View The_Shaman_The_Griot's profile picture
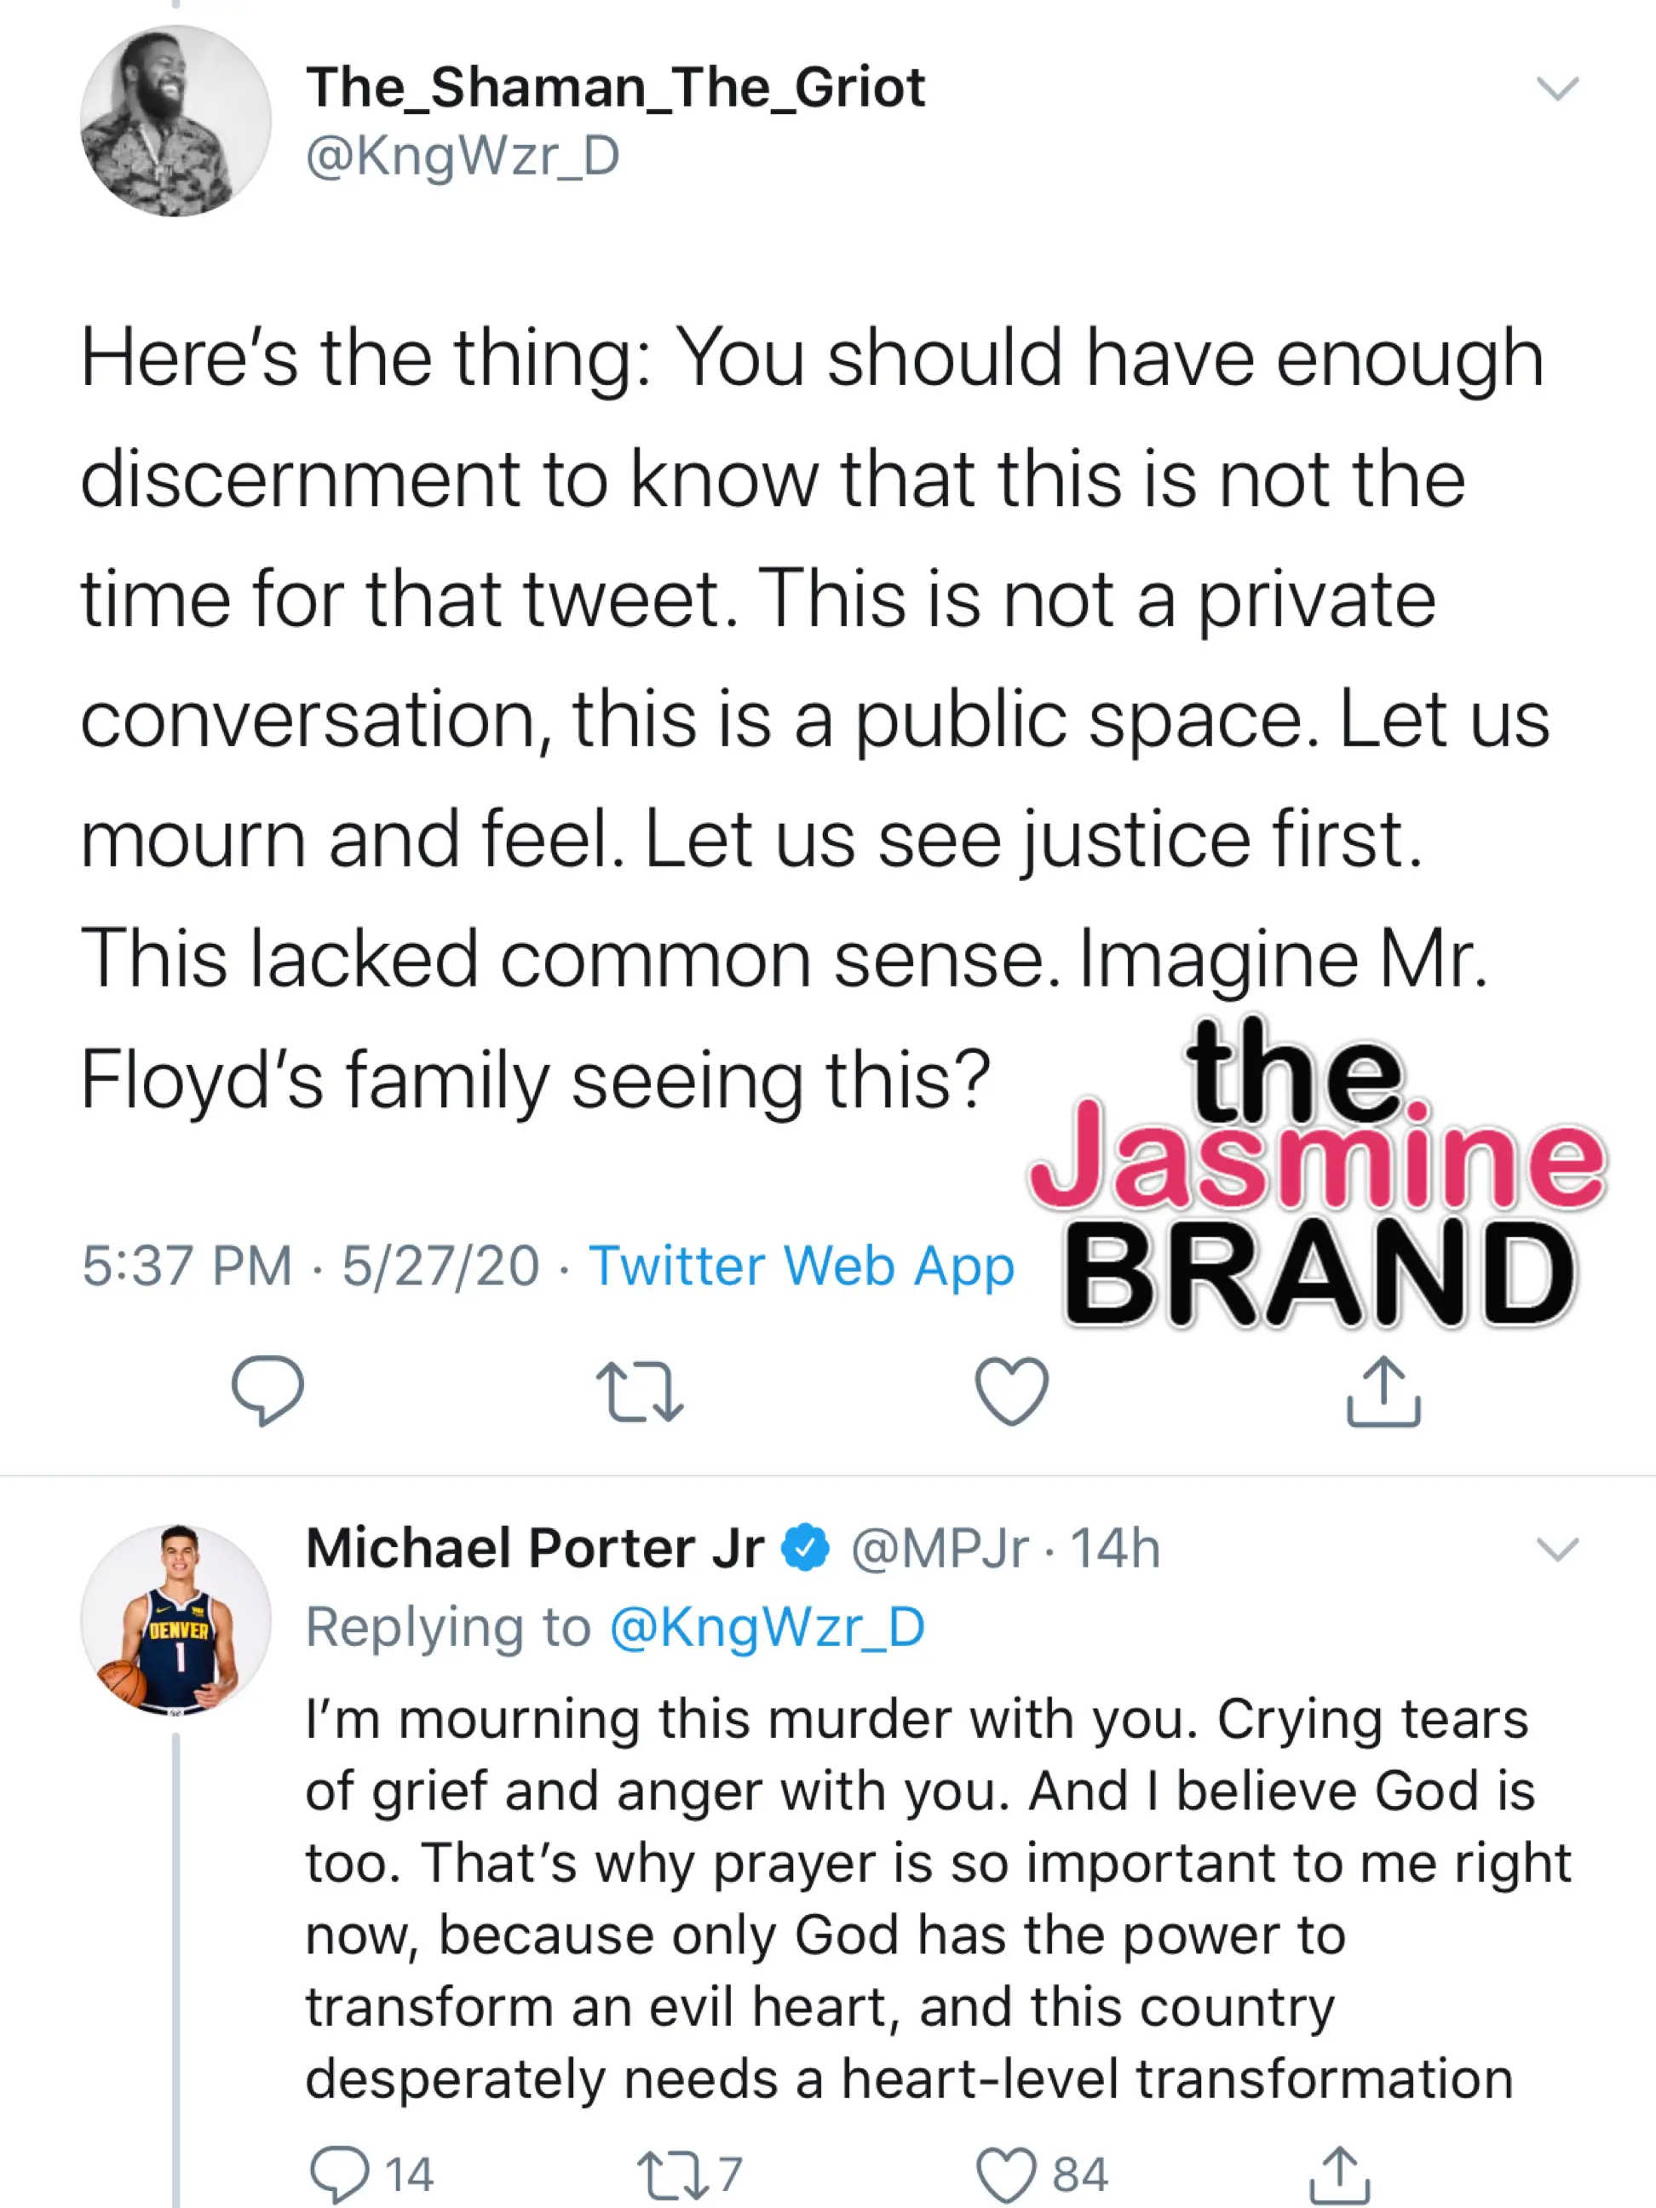Viewport: 1656px width, 2208px height. pyautogui.click(x=175, y=121)
